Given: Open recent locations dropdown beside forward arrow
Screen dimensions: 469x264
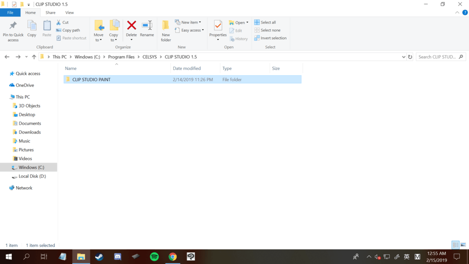Looking at the screenshot, I should 26,57.
